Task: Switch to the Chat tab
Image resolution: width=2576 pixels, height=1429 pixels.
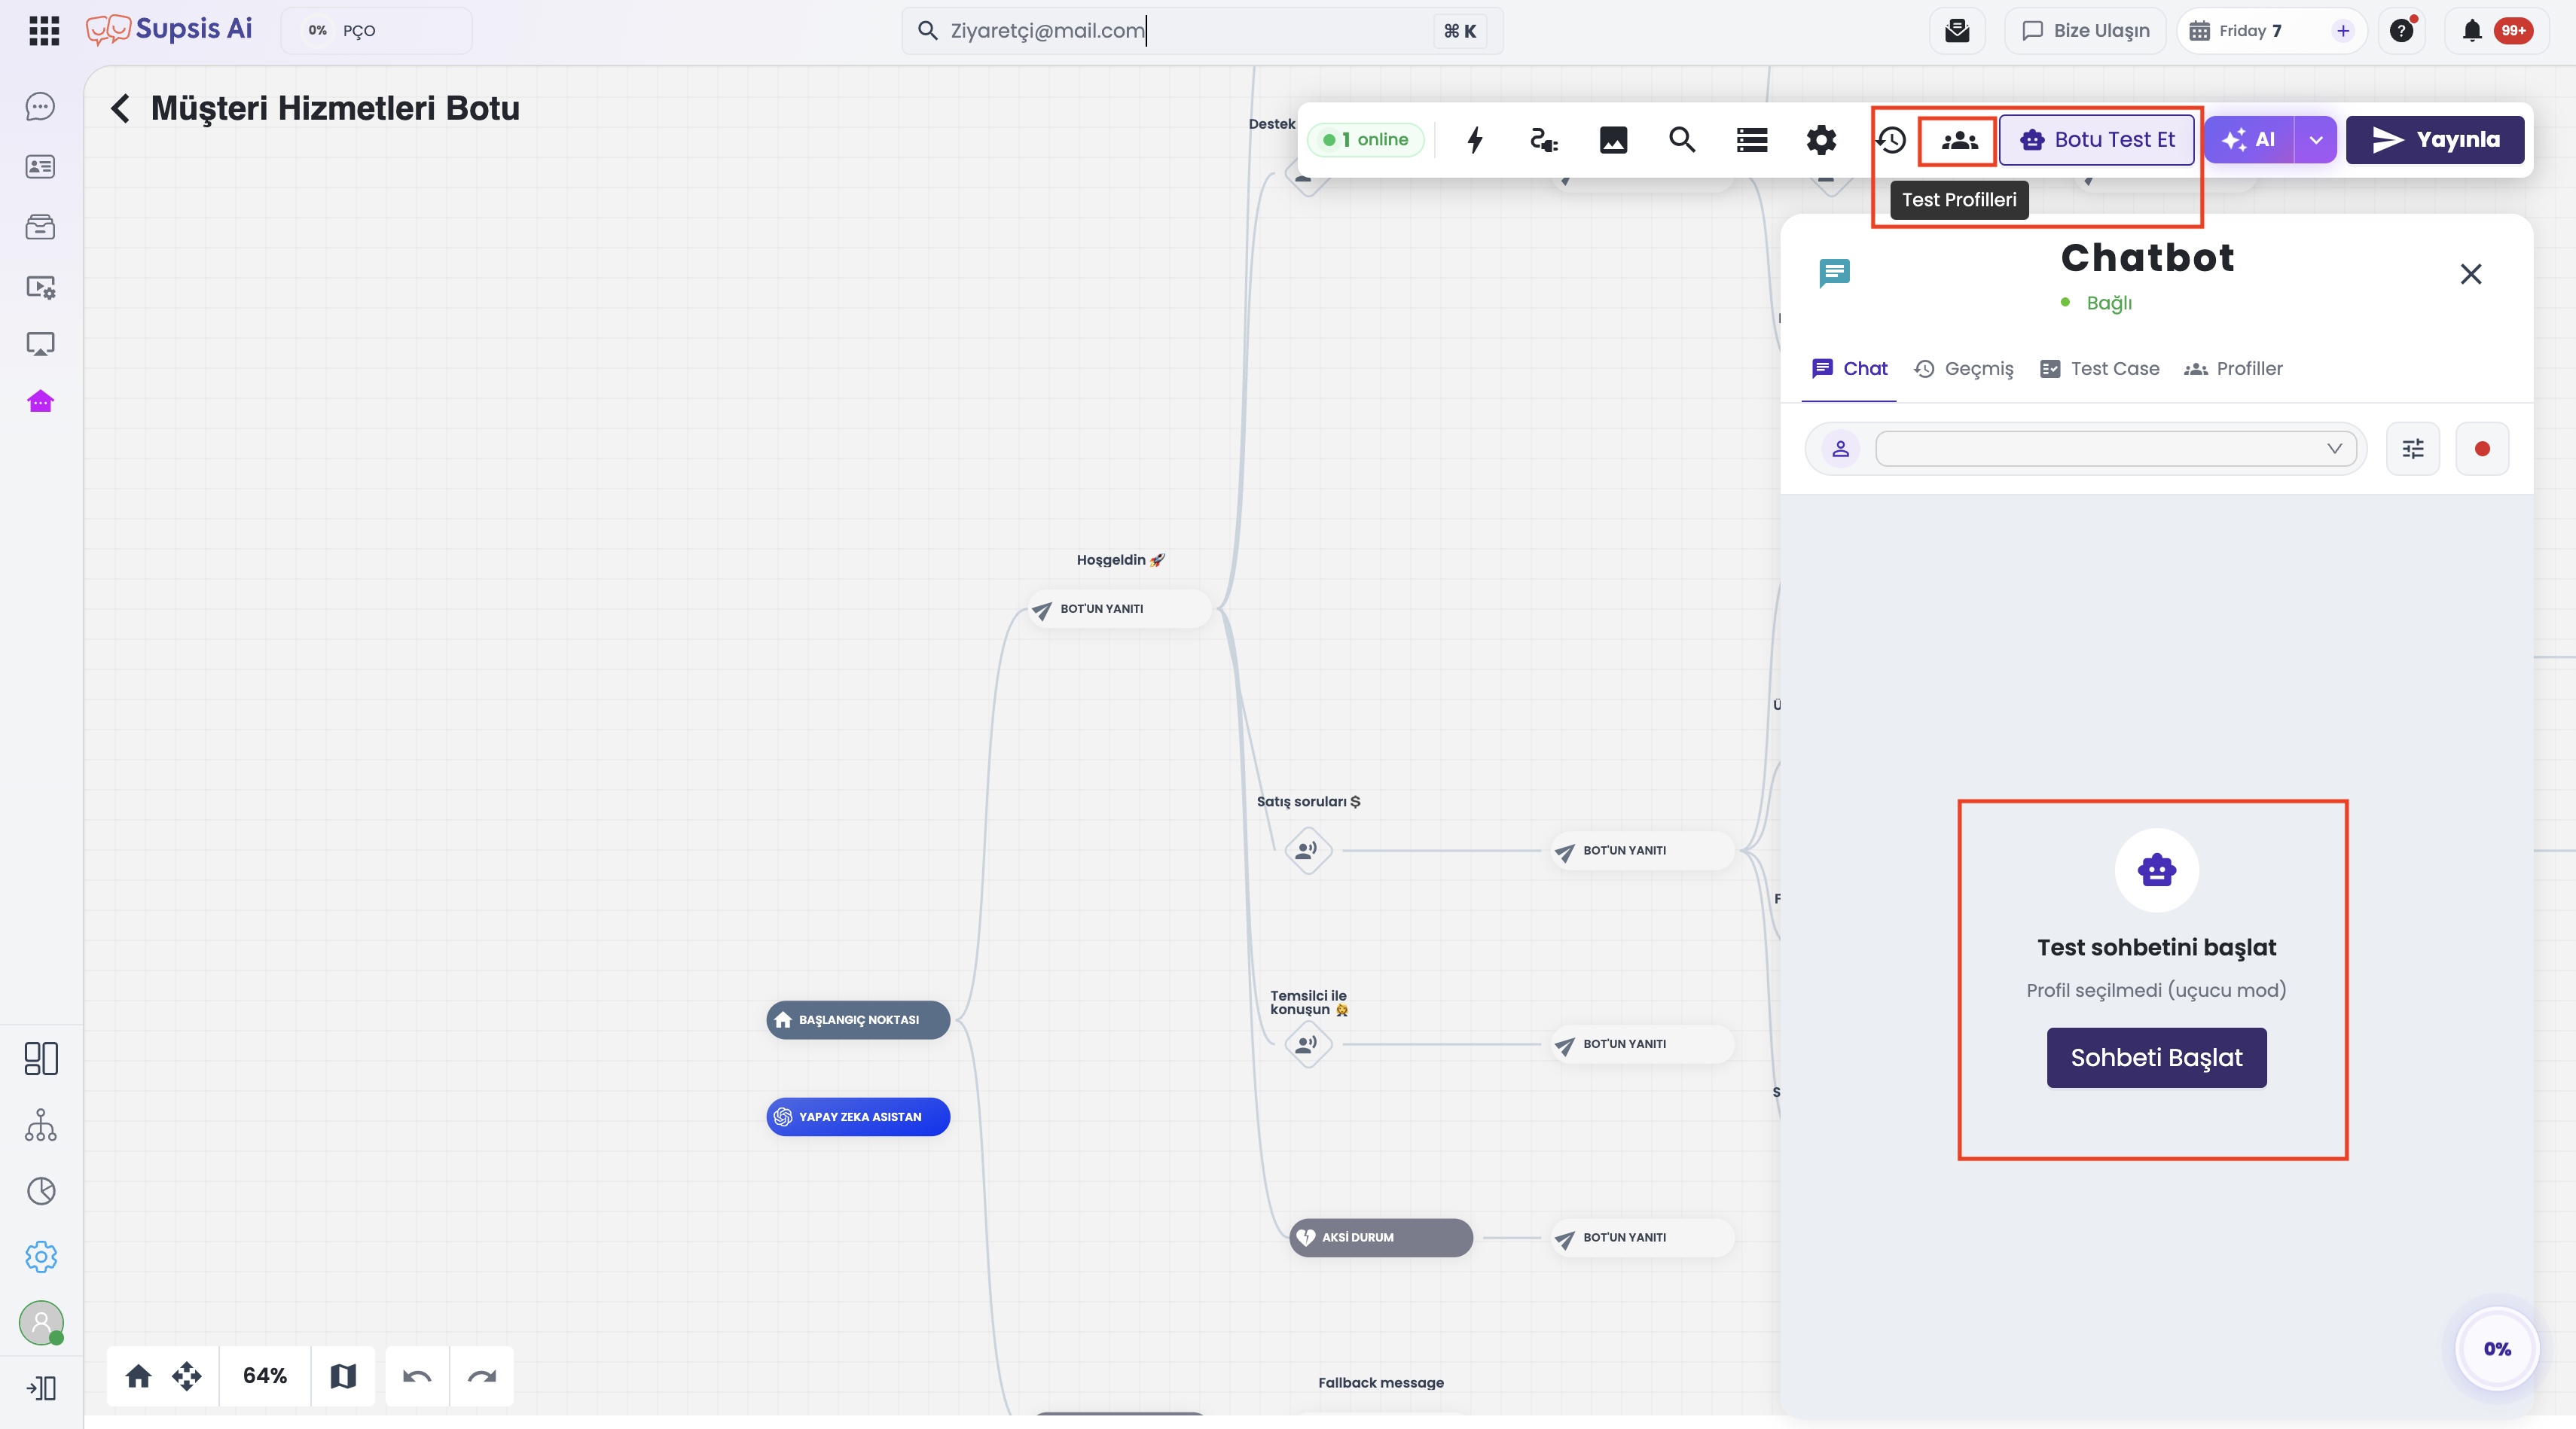Action: coord(1849,369)
